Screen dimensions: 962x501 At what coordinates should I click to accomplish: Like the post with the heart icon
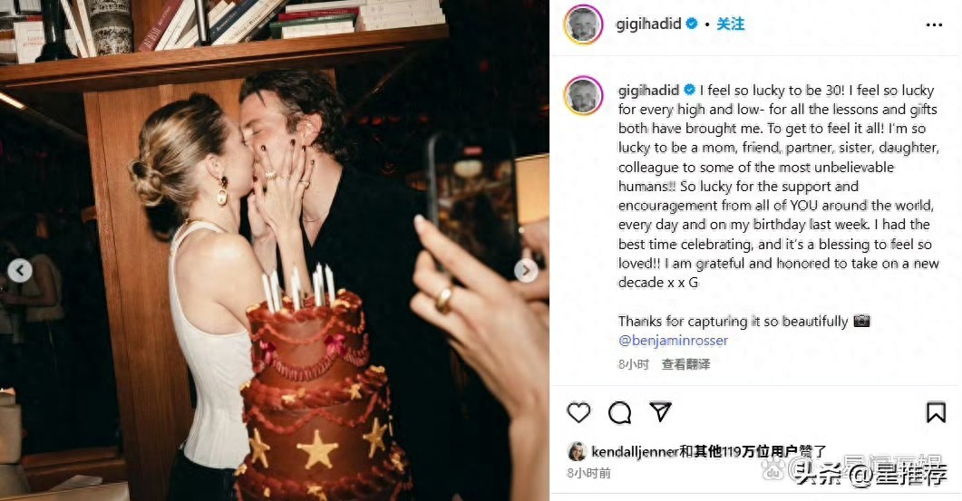(578, 413)
